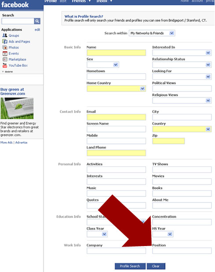Expand the more applications list
The image size is (215, 272).
(x=7, y=72)
